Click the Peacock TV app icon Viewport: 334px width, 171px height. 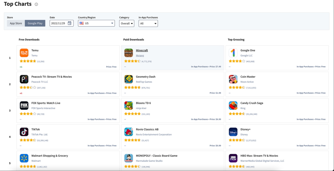(24, 79)
